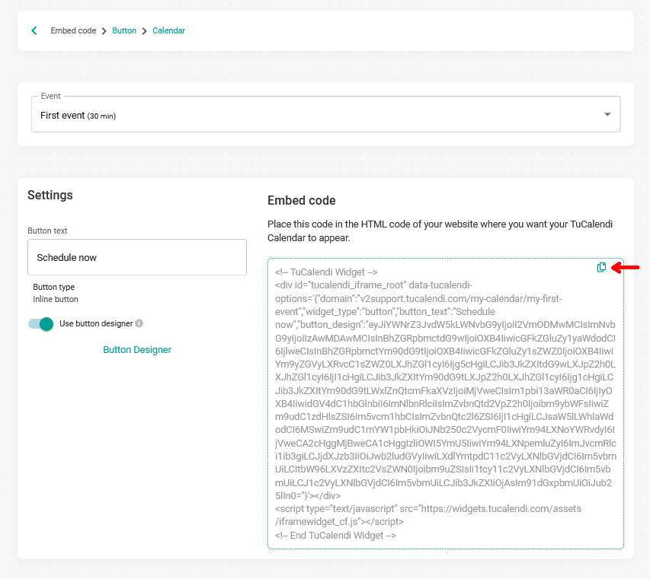The image size is (650, 579).
Task: Open the Button Designer link
Action: point(137,350)
